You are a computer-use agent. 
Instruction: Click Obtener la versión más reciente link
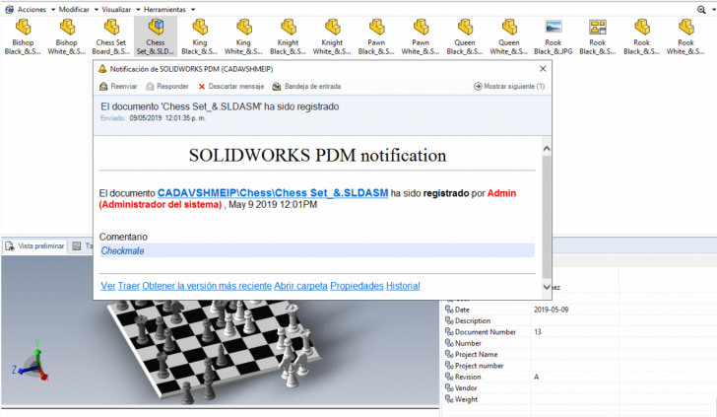207,286
